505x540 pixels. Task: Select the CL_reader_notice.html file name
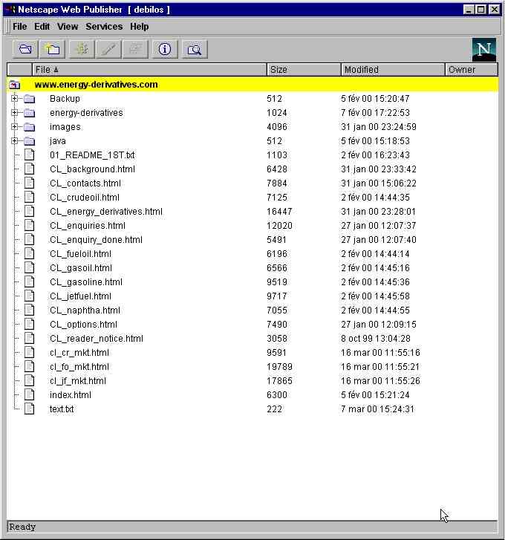(x=97, y=339)
